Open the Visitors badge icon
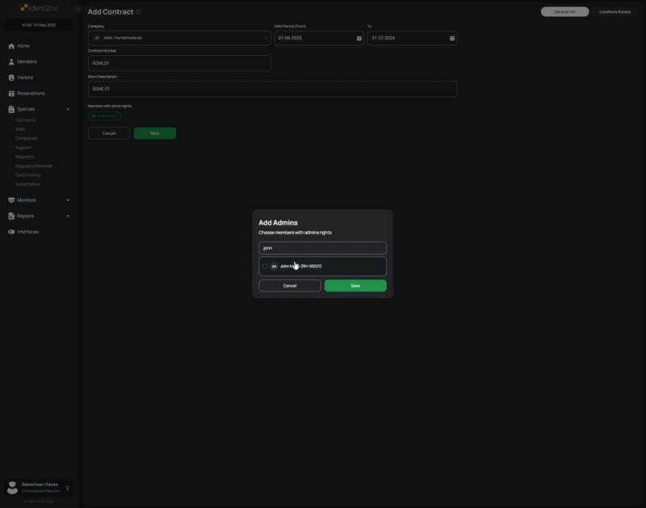This screenshot has height=508, width=646. click(x=11, y=78)
